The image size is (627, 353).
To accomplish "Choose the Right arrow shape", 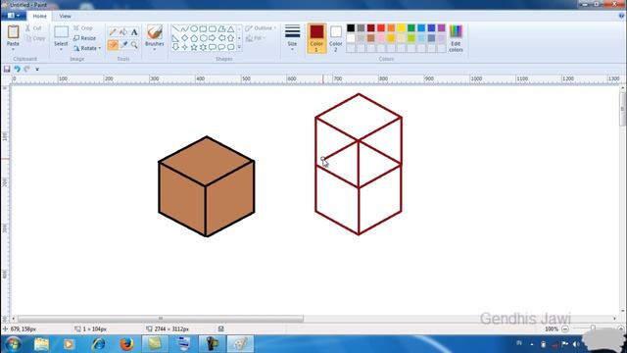I will (x=213, y=38).
